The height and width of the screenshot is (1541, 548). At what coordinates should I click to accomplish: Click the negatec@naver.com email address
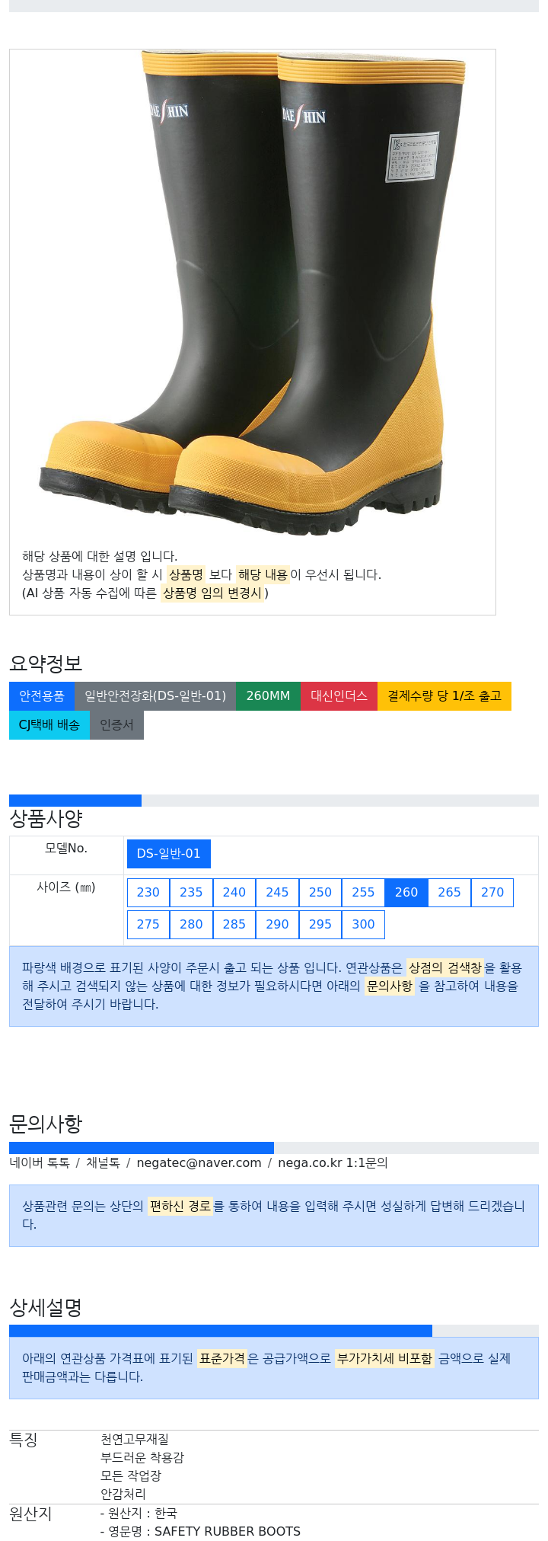[x=199, y=1163]
